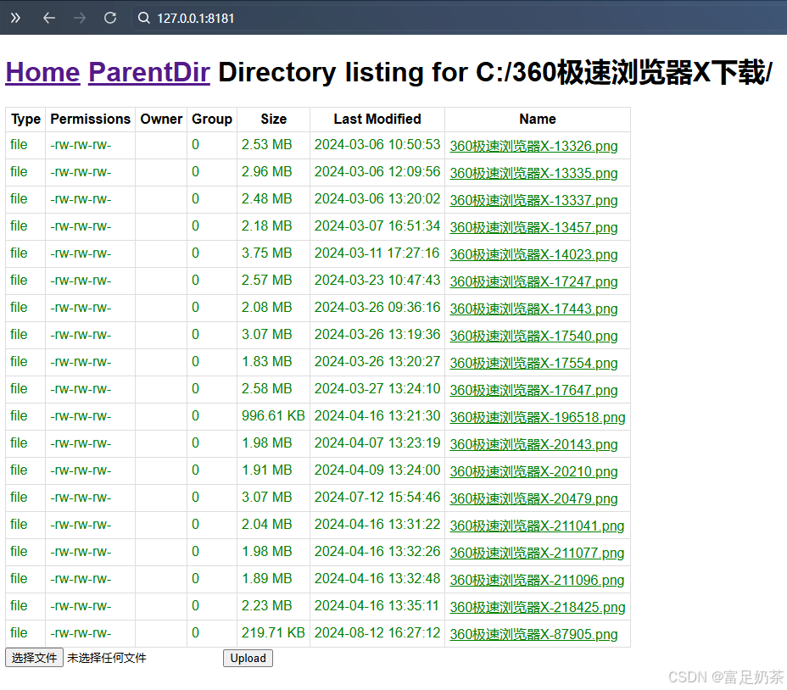Click the Last Modified column header
The width and height of the screenshot is (787, 690).
click(x=377, y=119)
